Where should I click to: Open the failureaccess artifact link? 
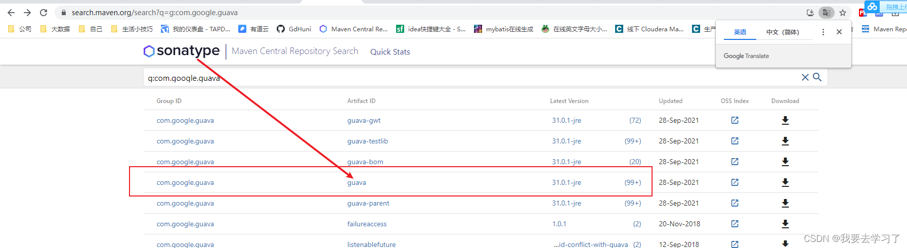[367, 224]
